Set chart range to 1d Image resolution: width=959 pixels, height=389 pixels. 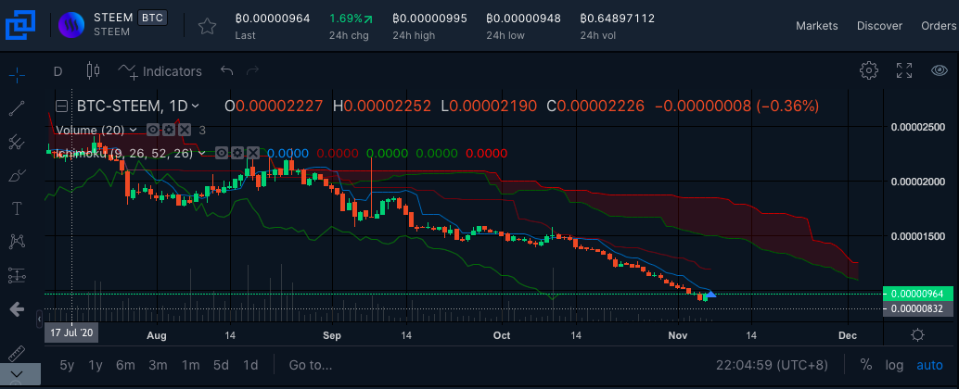pyautogui.click(x=250, y=365)
